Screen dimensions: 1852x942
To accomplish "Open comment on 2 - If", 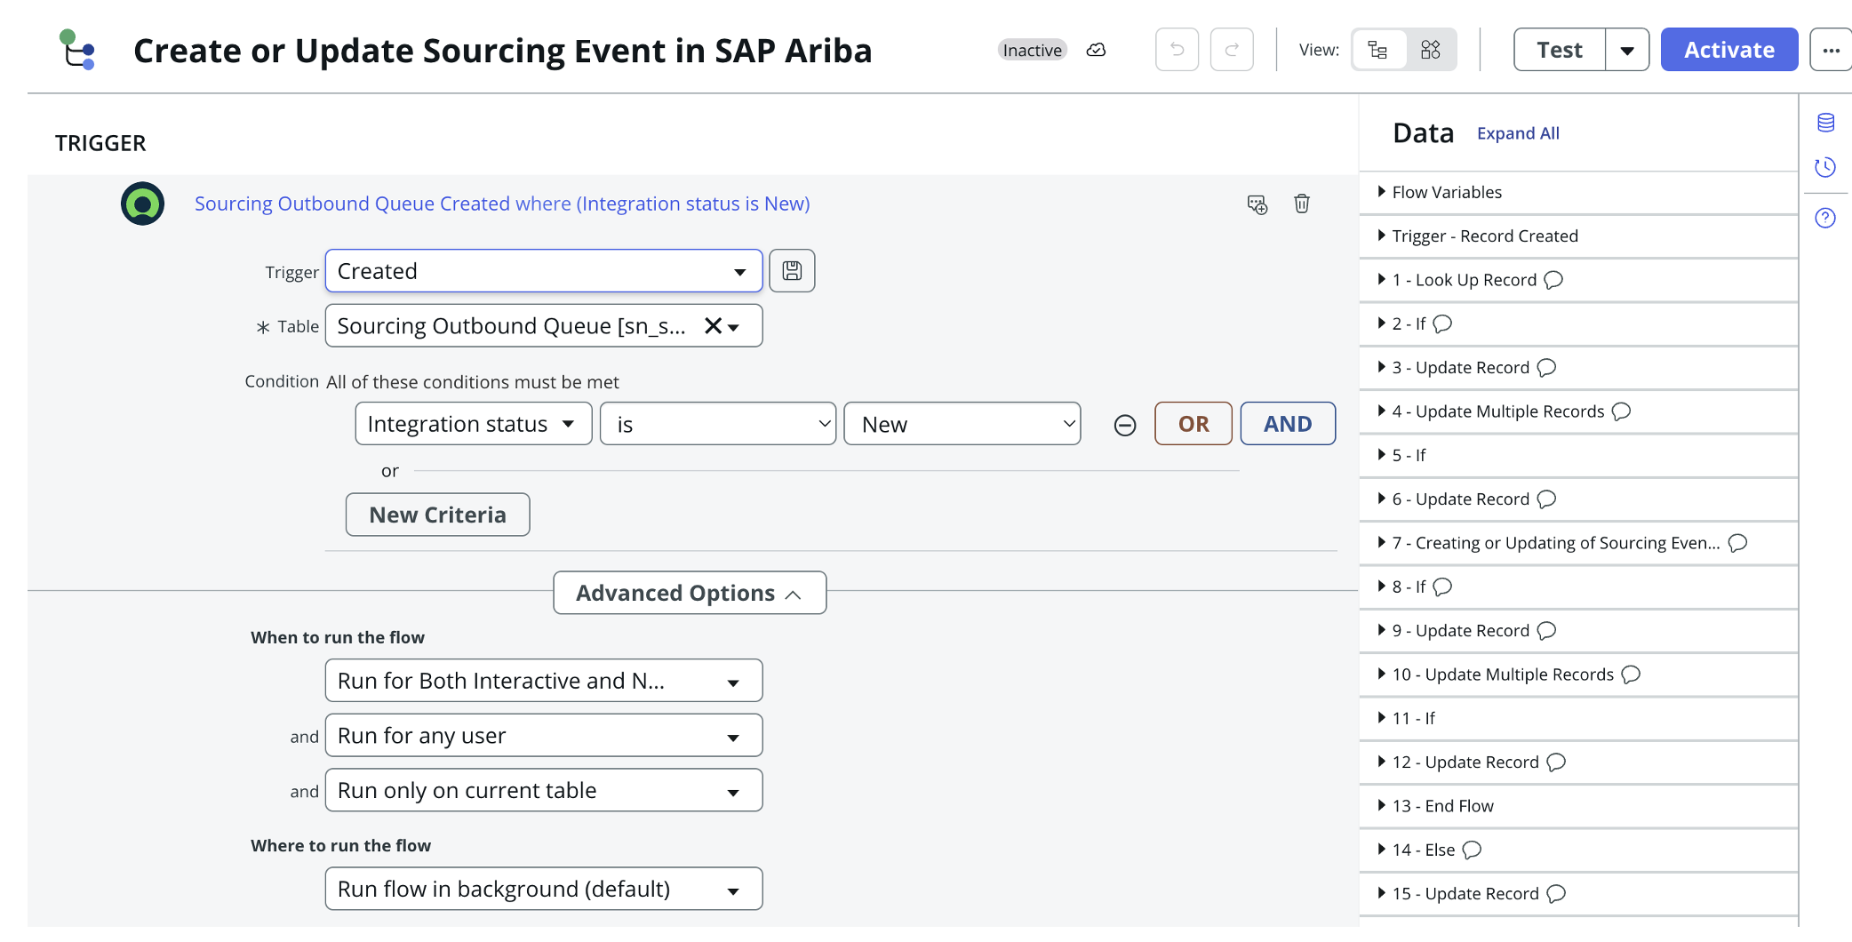I will pos(1442,323).
